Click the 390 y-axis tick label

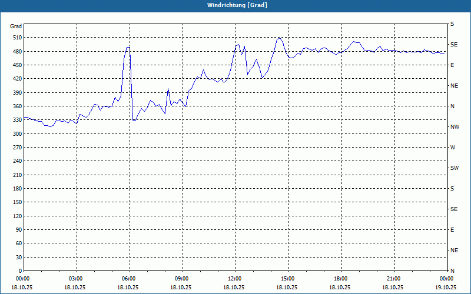coord(18,92)
